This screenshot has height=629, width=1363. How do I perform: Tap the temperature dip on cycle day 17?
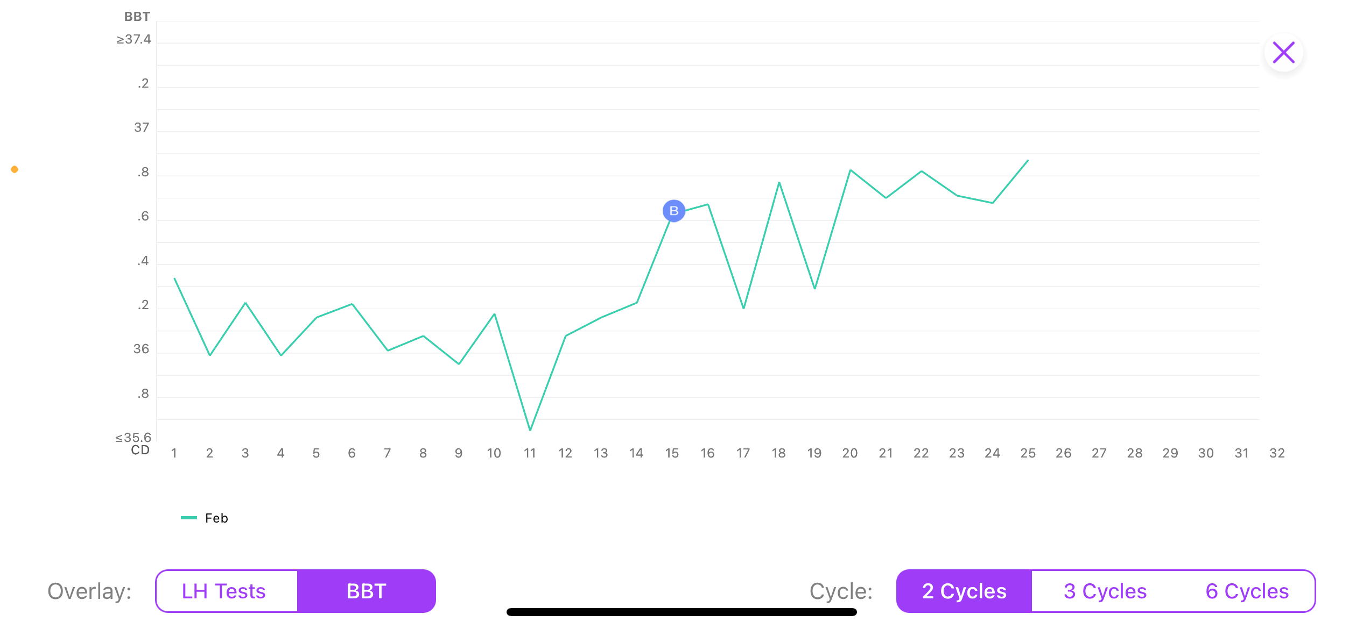[x=743, y=308]
